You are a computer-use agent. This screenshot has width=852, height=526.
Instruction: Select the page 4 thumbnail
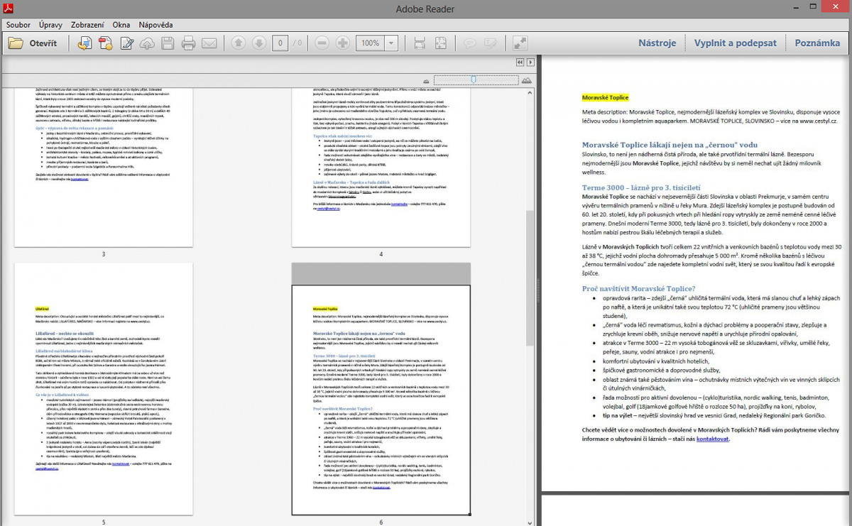[381, 166]
